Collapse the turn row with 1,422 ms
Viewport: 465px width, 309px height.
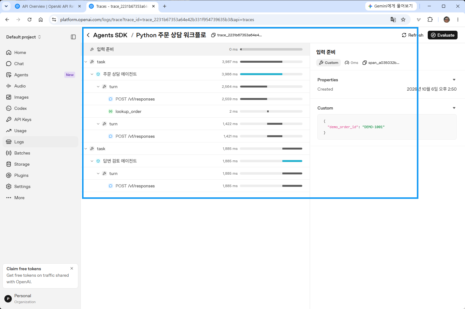tap(98, 124)
